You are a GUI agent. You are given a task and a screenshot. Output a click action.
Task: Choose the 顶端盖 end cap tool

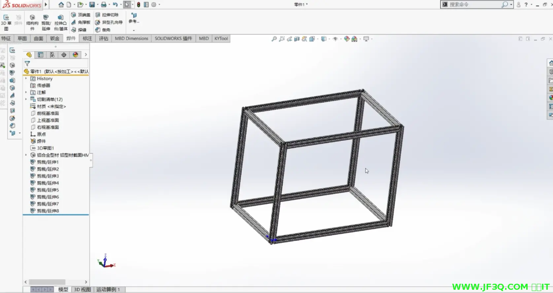81,15
